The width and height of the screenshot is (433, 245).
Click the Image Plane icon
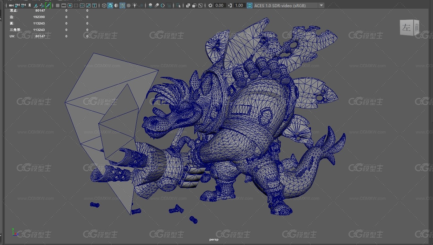click(x=35, y=5)
